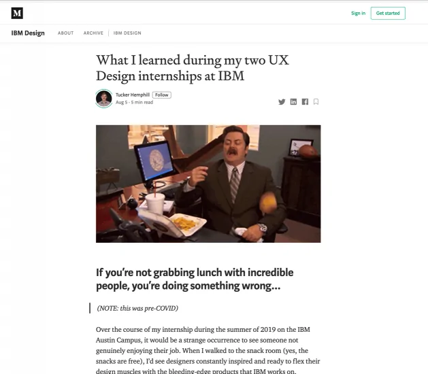Follow author Tucker Hemphill
The image size is (428, 374).
tap(161, 95)
